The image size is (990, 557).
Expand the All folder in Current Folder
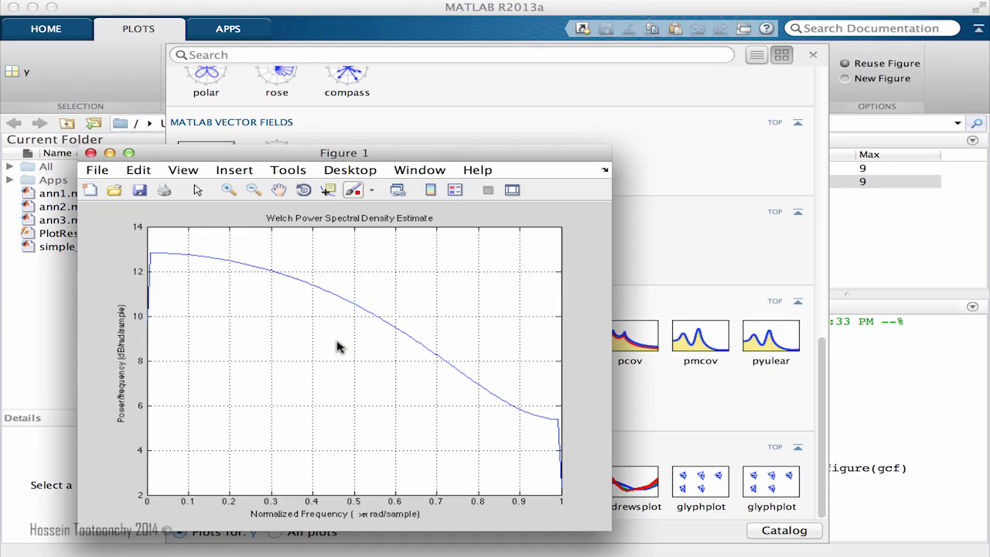click(10, 166)
